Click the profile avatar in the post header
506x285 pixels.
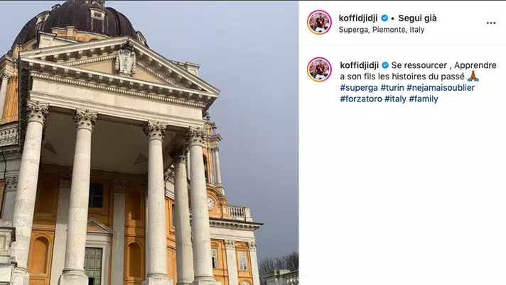click(319, 22)
